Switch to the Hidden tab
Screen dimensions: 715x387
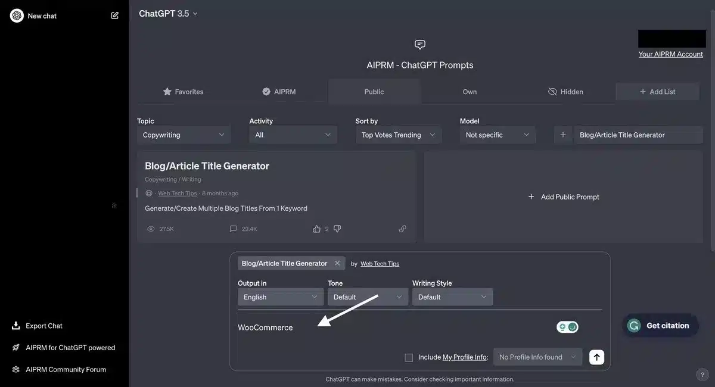pos(565,92)
